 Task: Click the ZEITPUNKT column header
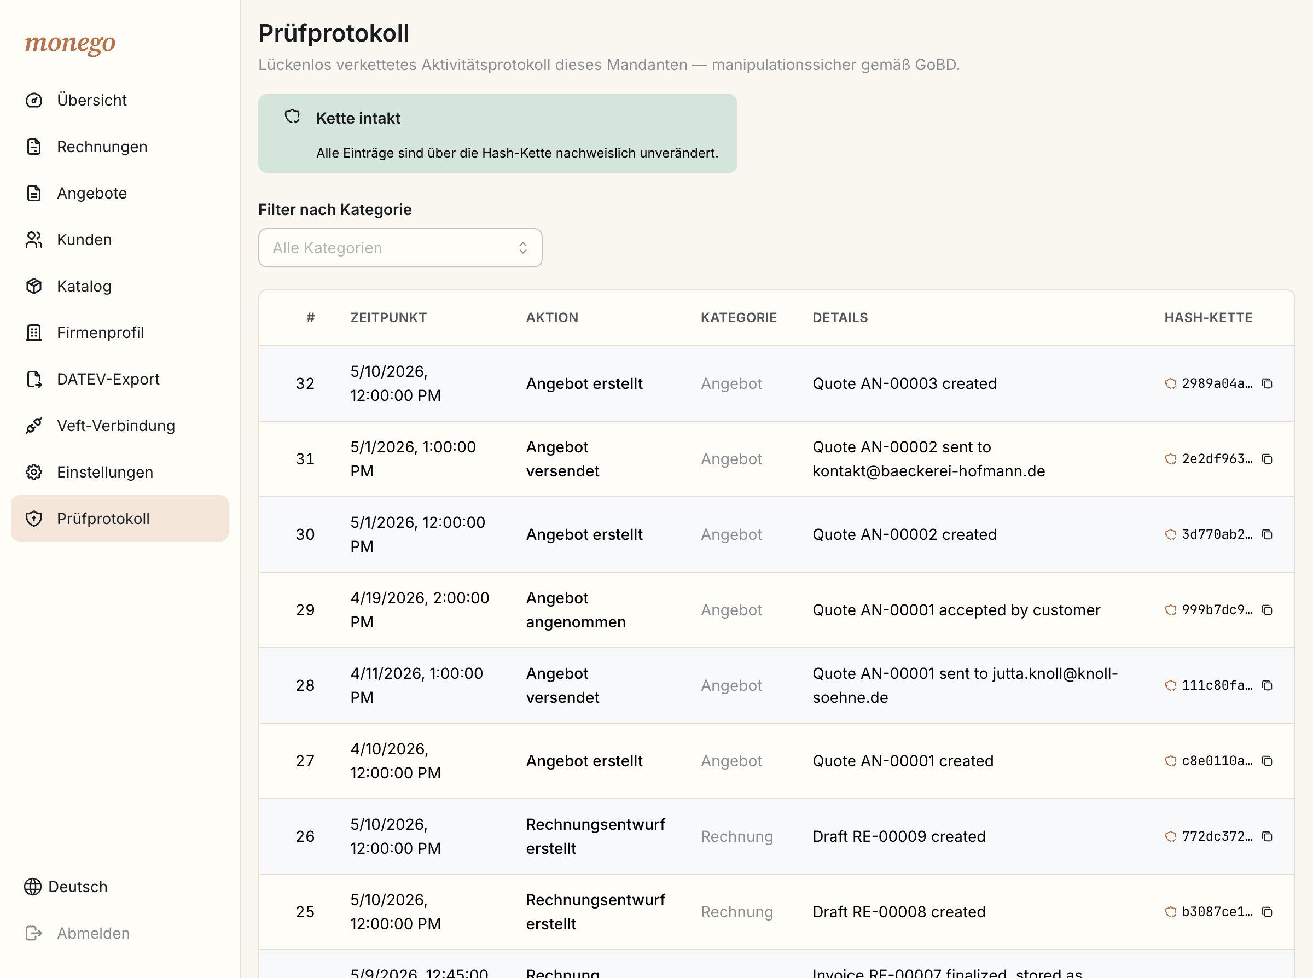coord(388,318)
